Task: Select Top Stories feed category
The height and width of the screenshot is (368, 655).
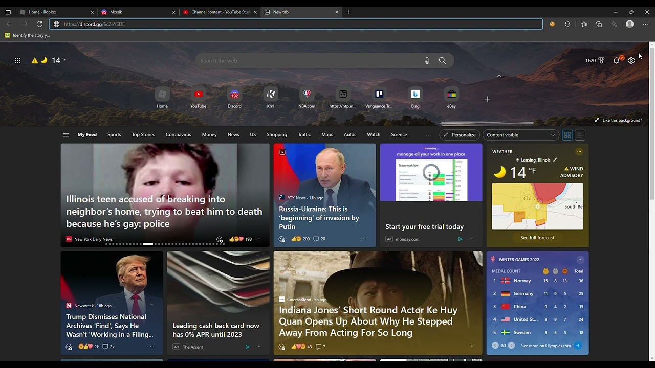Action: [143, 135]
